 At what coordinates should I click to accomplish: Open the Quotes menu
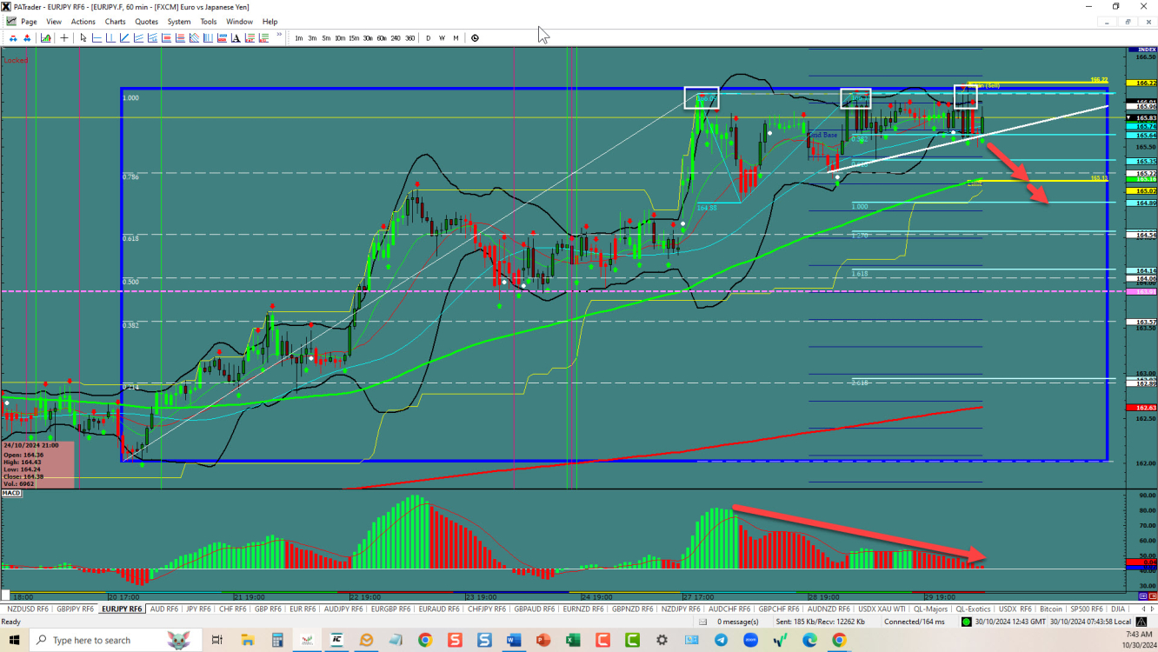[147, 21]
